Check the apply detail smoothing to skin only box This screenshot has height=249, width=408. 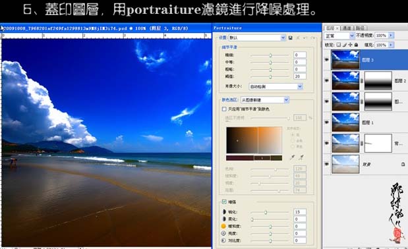click(x=224, y=109)
